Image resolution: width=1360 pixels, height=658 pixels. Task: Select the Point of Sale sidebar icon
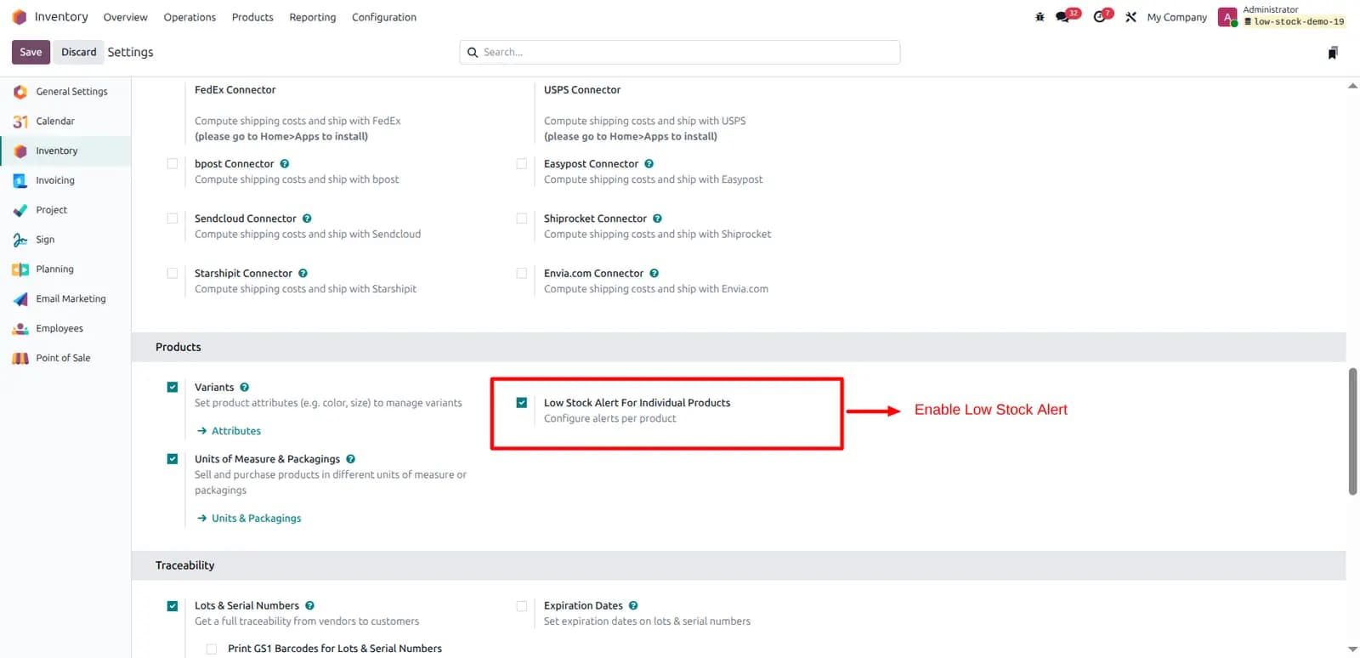click(x=20, y=358)
